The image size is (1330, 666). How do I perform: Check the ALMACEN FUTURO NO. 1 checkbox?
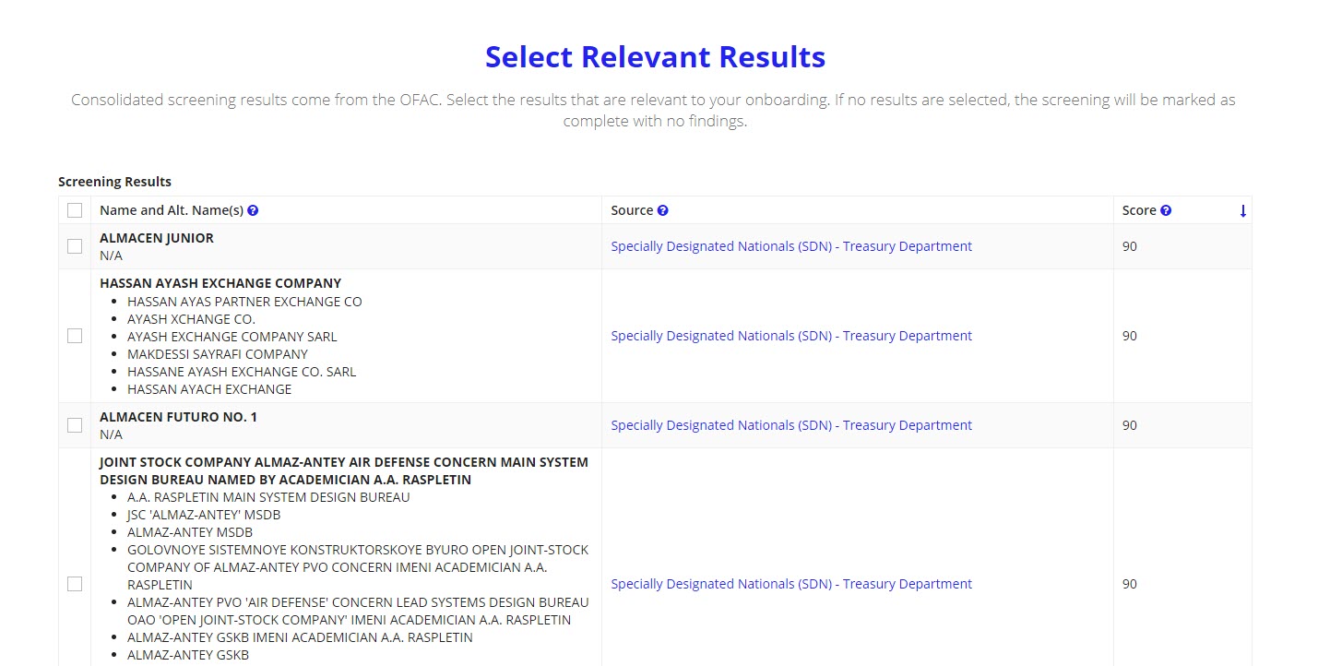click(75, 424)
